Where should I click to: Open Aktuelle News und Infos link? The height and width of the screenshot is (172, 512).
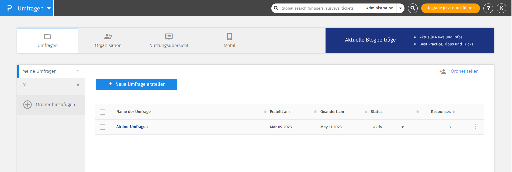tap(441, 37)
